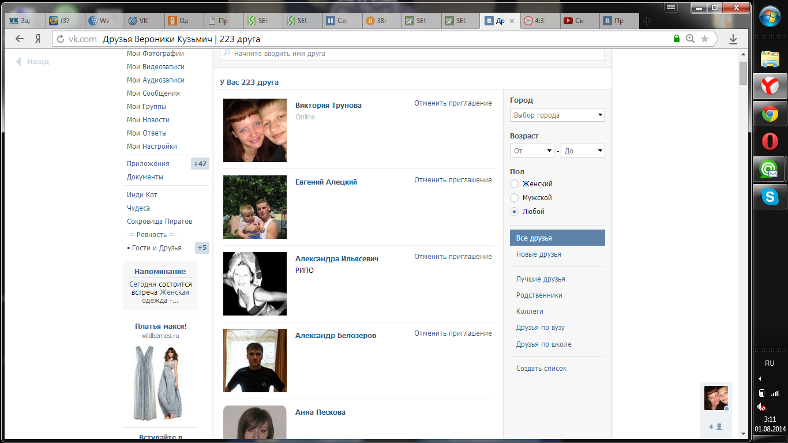Cancel invitation for Евгений Алецкий

coord(453,180)
